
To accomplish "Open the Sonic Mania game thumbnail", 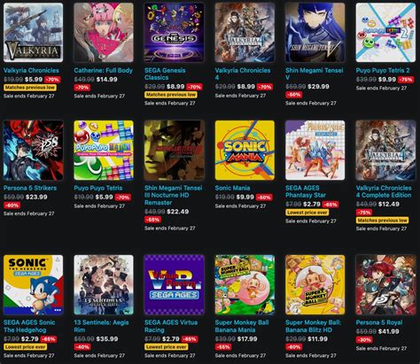I will [x=245, y=150].
